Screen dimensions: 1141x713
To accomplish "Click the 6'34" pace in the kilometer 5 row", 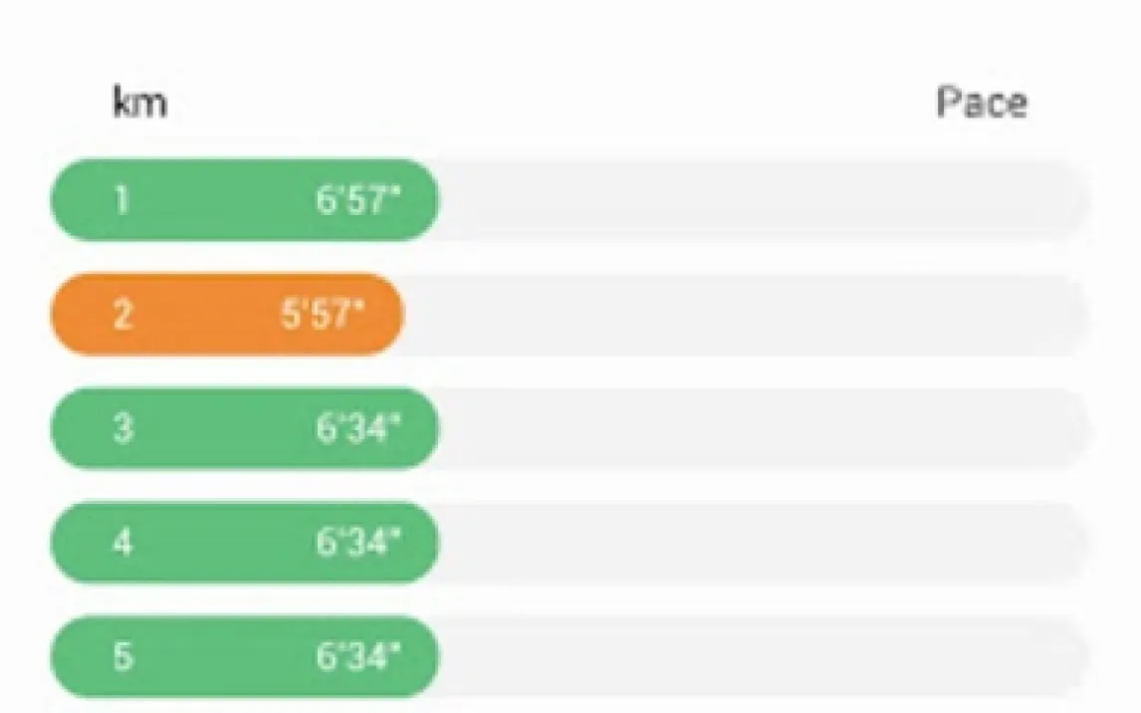I will pyautogui.click(x=358, y=656).
